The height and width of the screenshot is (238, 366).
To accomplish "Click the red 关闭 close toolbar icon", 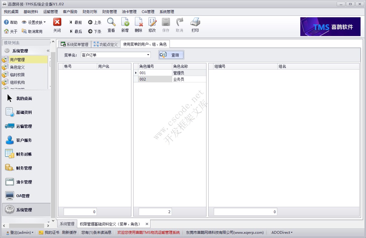I will pos(57,22).
